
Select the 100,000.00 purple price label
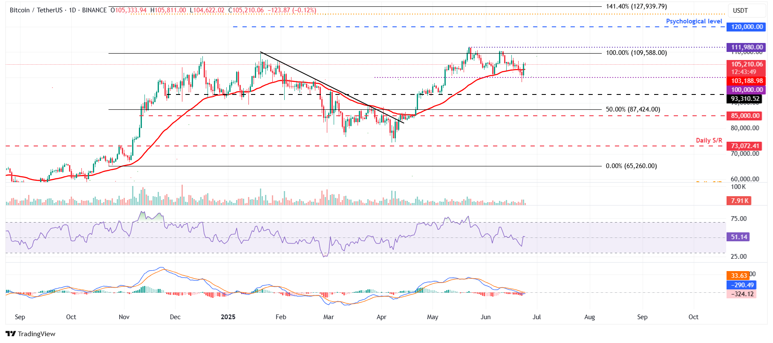point(747,90)
